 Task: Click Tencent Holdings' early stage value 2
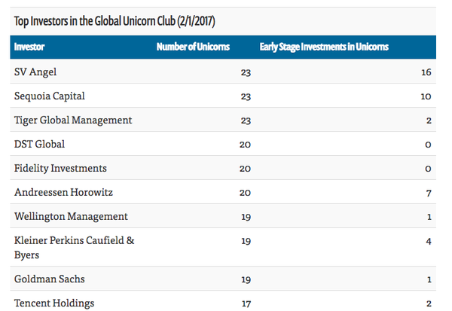pos(429,303)
